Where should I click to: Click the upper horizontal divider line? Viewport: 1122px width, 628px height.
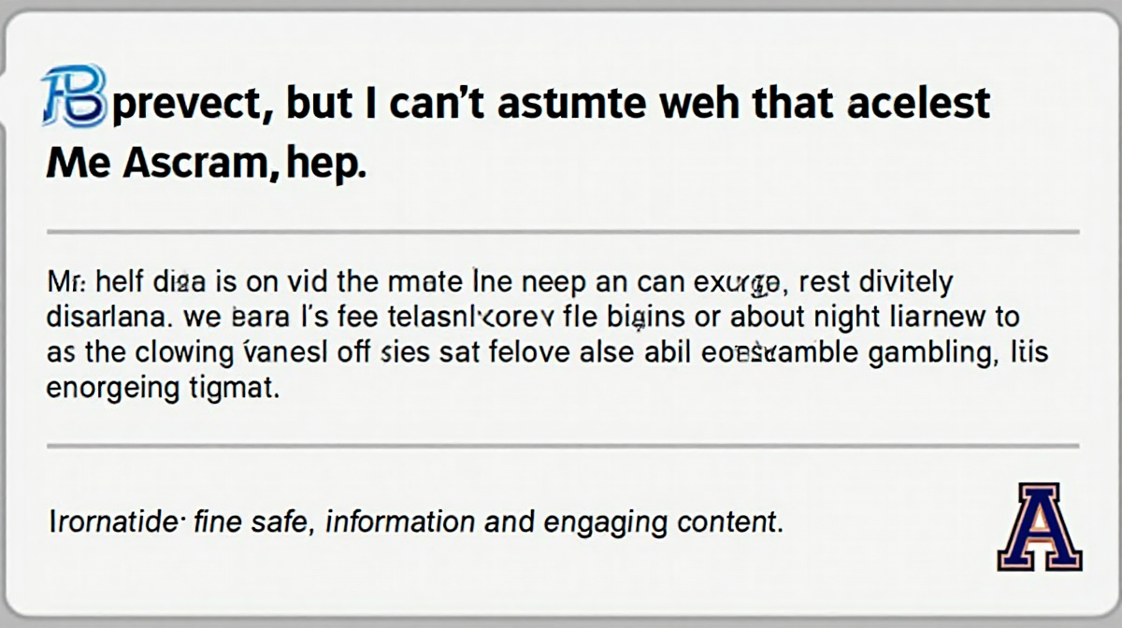click(x=562, y=231)
